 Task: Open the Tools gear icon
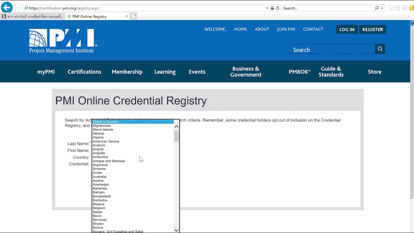(x=405, y=8)
